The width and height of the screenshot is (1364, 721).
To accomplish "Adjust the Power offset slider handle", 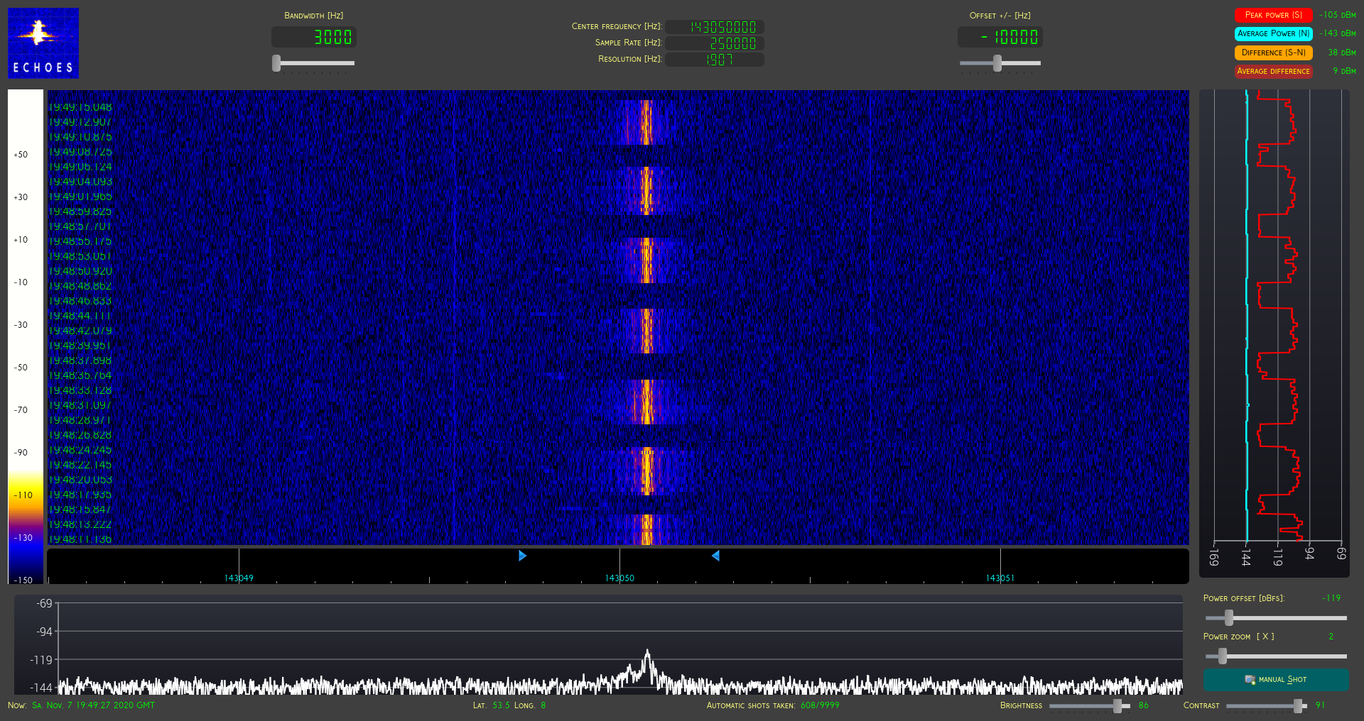I will (1229, 618).
